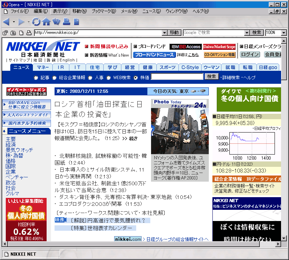Select the 株価 radio button

click(x=135, y=78)
